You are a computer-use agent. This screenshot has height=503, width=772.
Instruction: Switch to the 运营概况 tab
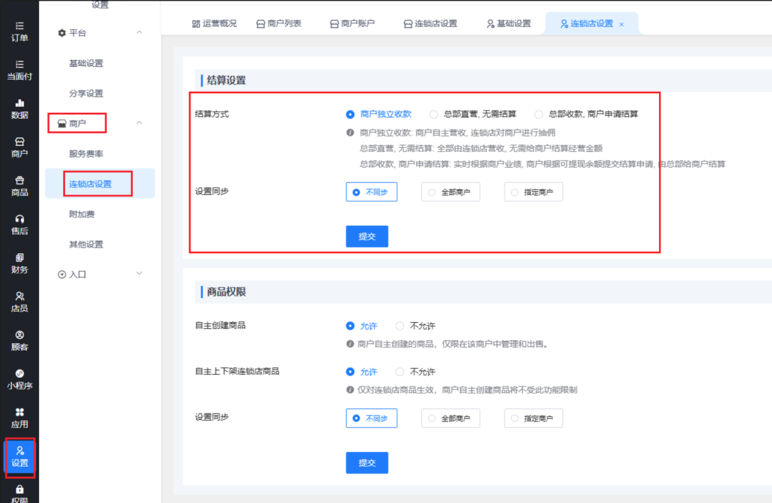tap(214, 23)
